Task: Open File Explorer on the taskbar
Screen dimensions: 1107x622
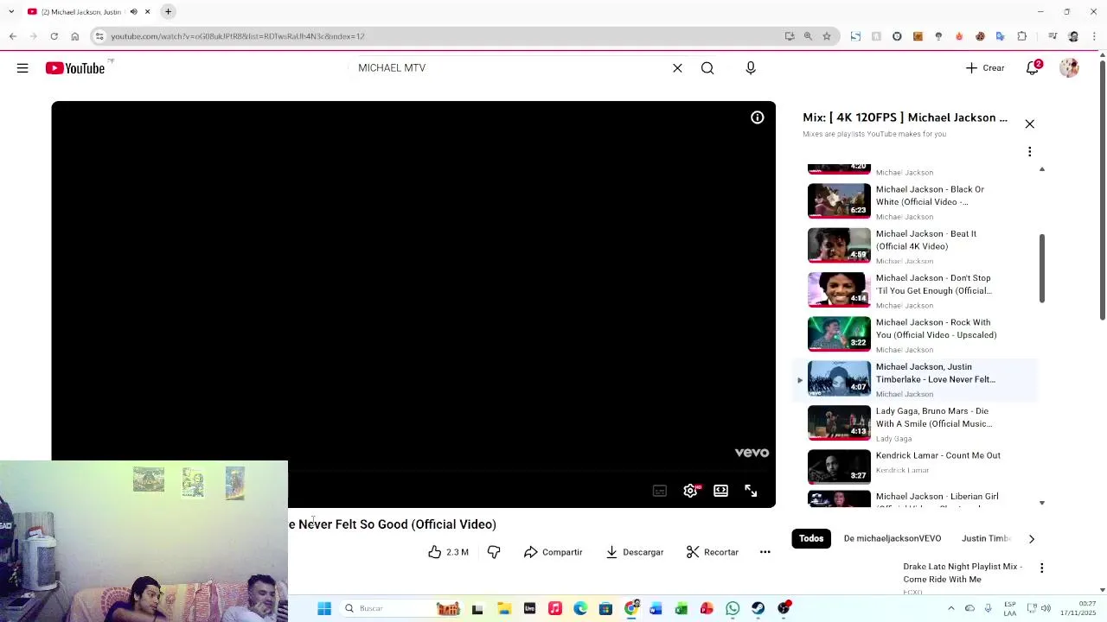Action: coord(504,609)
